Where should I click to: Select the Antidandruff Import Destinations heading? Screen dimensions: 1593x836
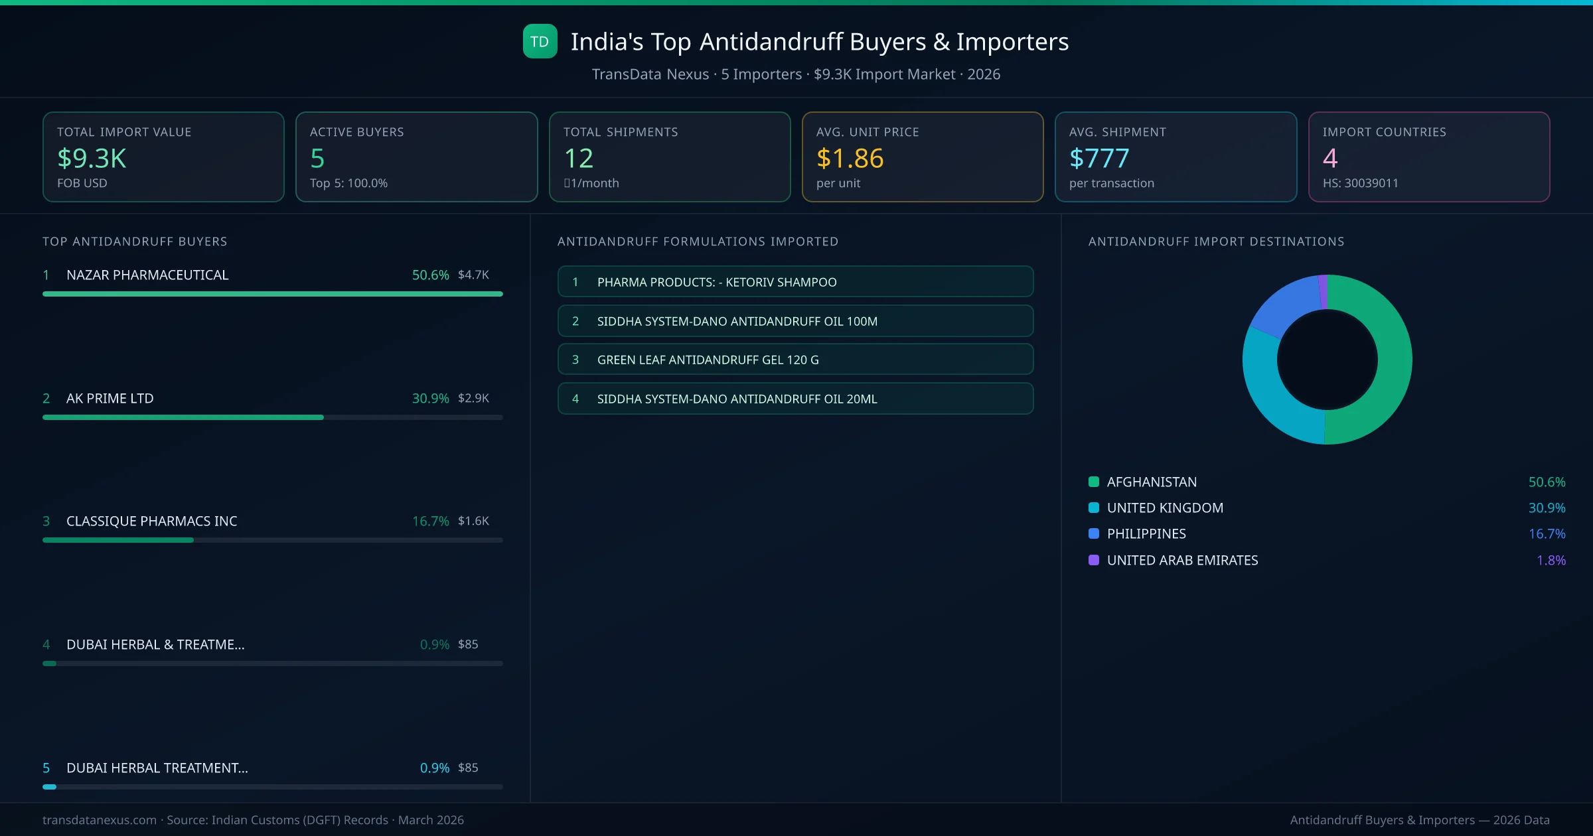1217,242
